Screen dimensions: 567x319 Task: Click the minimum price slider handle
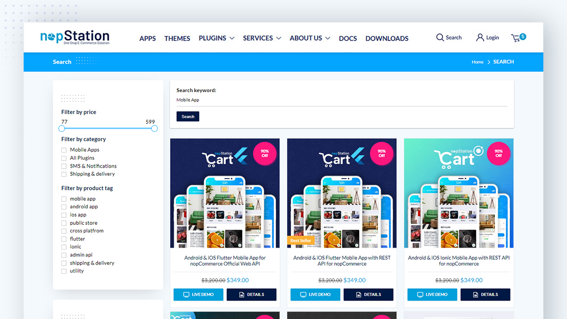click(x=61, y=129)
